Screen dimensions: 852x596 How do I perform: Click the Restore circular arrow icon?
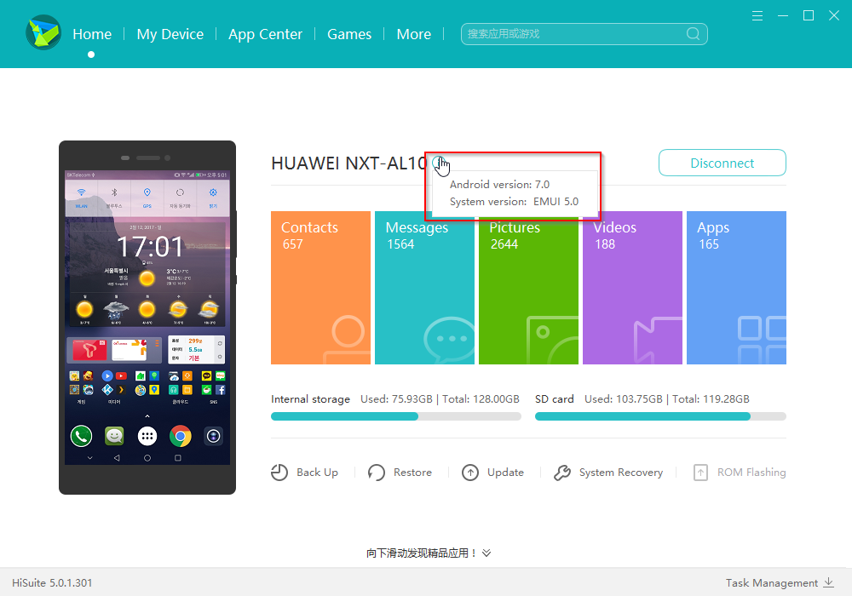pos(377,473)
